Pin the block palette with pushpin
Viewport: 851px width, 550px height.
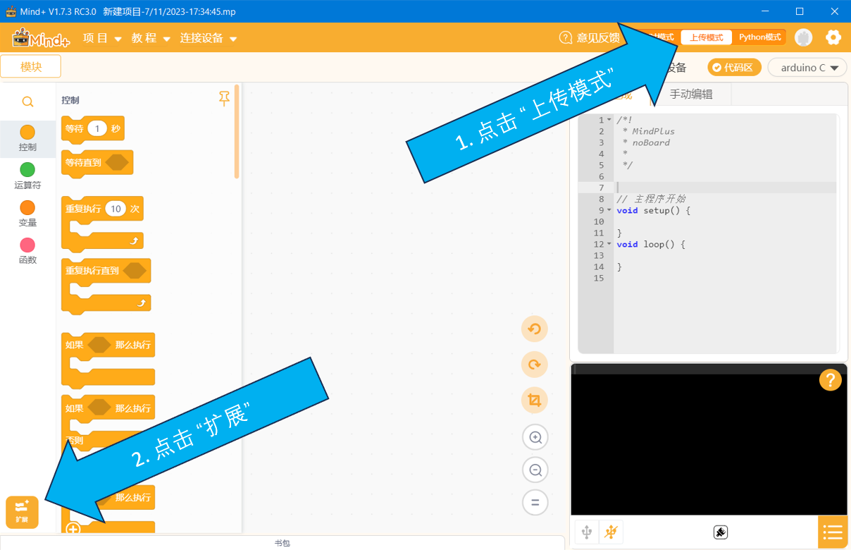point(225,99)
